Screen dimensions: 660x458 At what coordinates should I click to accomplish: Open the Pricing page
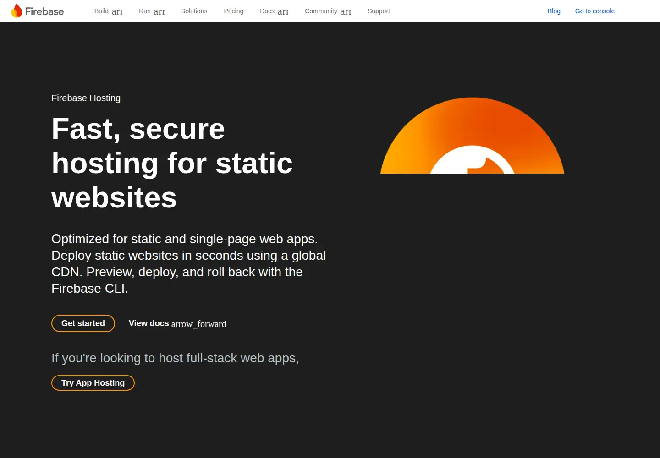coord(234,11)
